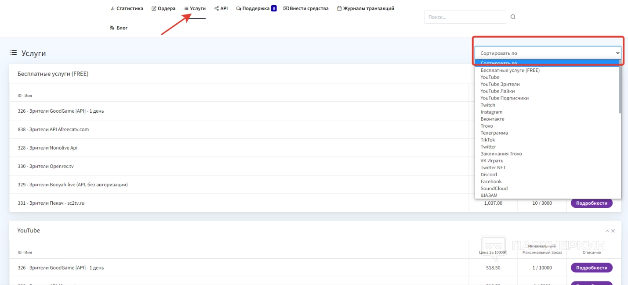The height and width of the screenshot is (285, 628).
Task: Click the Описание column header
Action: [592, 253]
